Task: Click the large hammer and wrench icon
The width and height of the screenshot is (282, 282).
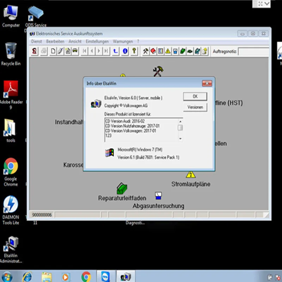Action: [x=158, y=71]
